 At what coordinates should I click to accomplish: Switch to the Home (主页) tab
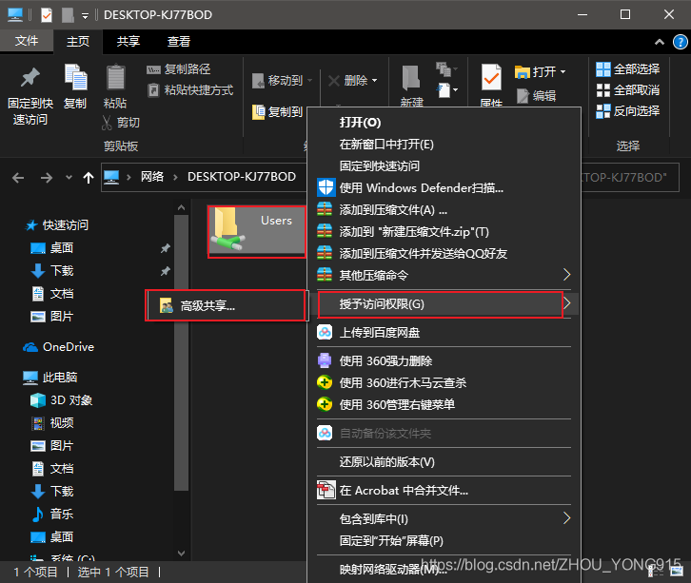coord(78,42)
